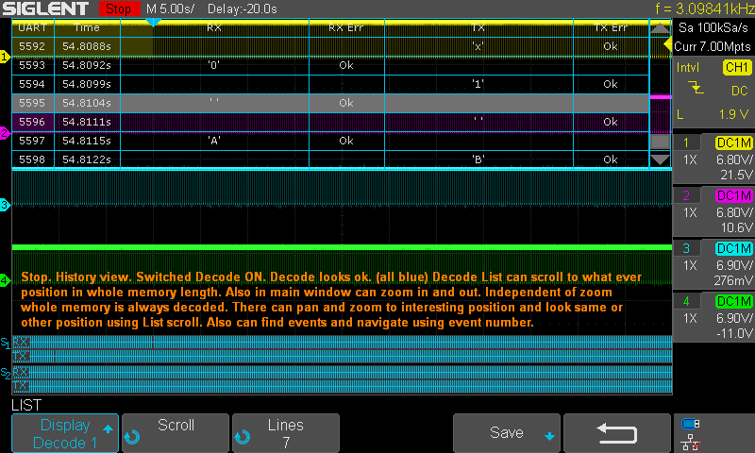Click the S1 RX decode bus label

(20, 342)
